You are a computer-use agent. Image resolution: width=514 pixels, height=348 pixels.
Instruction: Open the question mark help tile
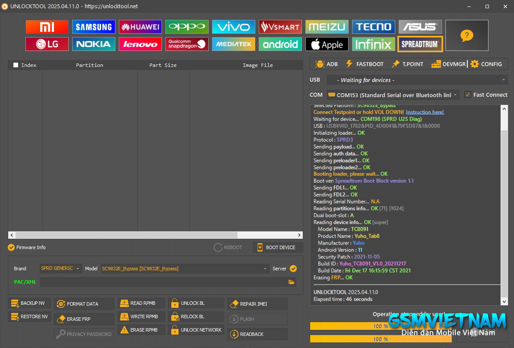point(467,35)
